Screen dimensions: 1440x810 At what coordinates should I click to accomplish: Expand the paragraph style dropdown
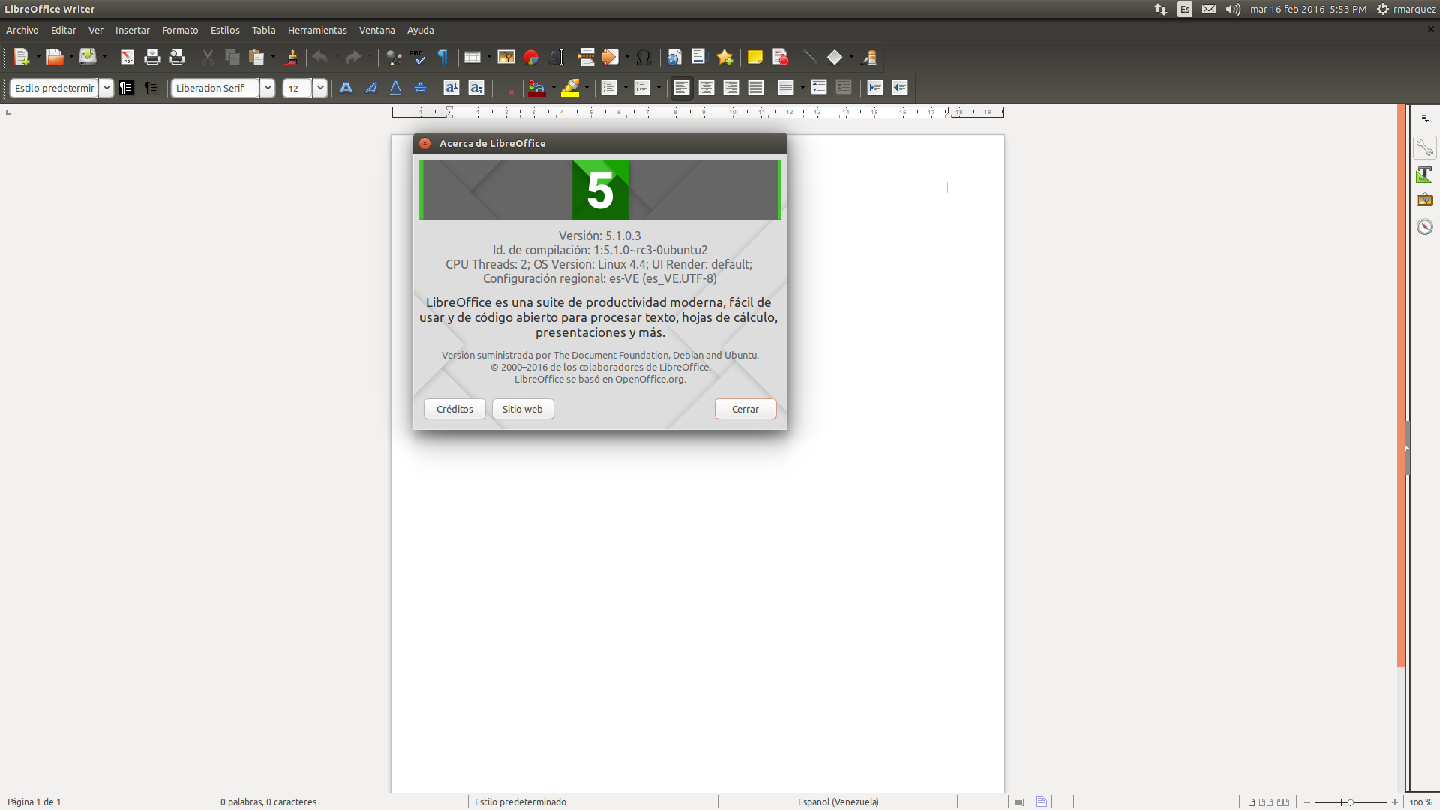point(106,88)
